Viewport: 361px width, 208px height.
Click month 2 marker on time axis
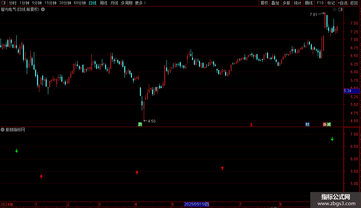[x=68, y=204]
